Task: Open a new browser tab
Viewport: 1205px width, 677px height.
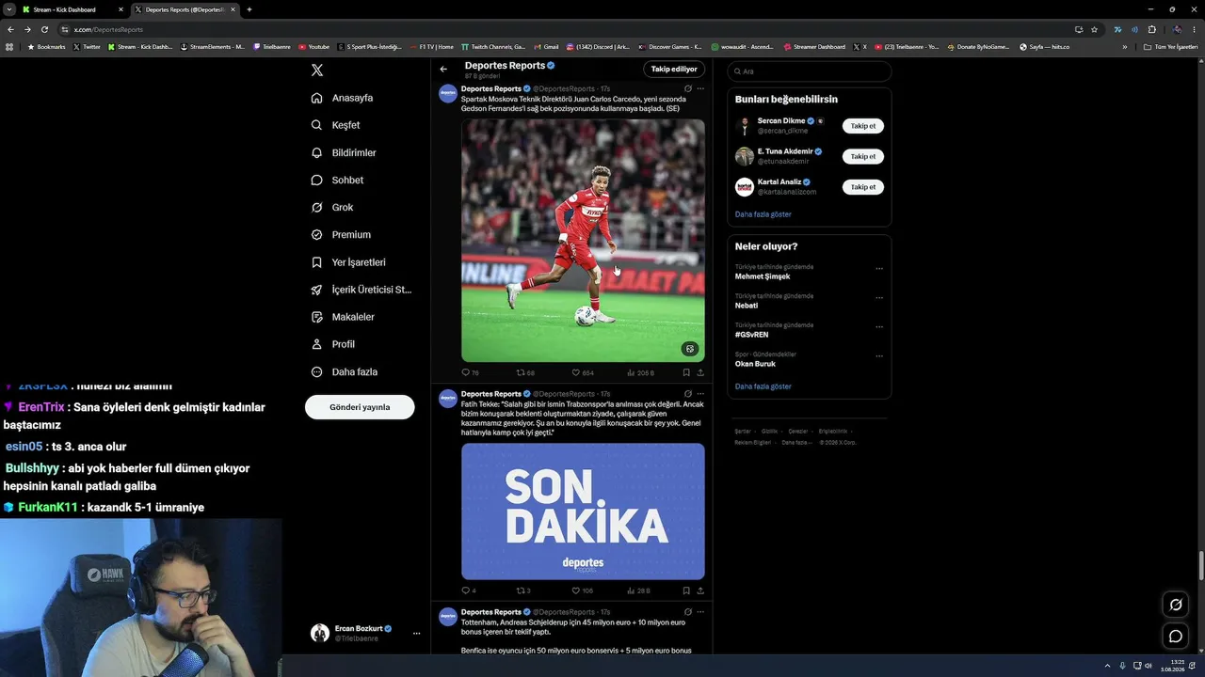Action: tap(249, 9)
